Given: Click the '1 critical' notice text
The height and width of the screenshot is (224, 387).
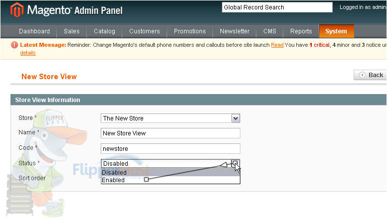Looking at the screenshot, I should pyautogui.click(x=319, y=45).
